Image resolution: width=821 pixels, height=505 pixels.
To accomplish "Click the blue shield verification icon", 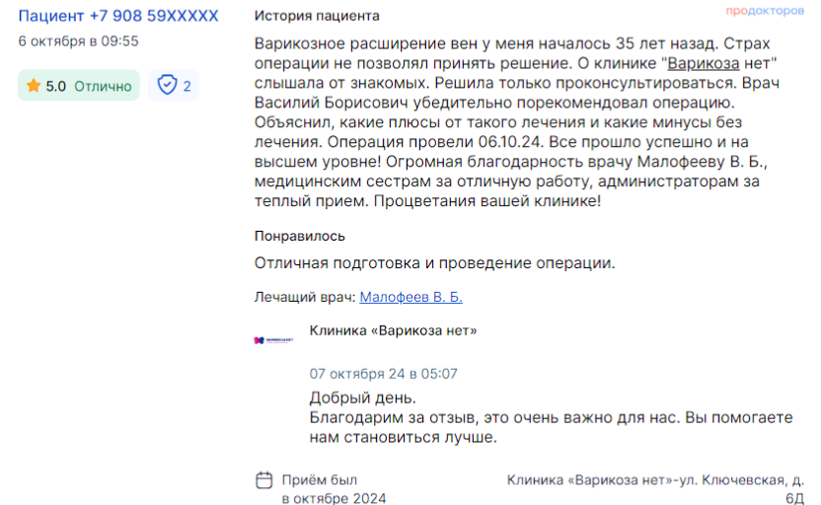I will (x=167, y=85).
